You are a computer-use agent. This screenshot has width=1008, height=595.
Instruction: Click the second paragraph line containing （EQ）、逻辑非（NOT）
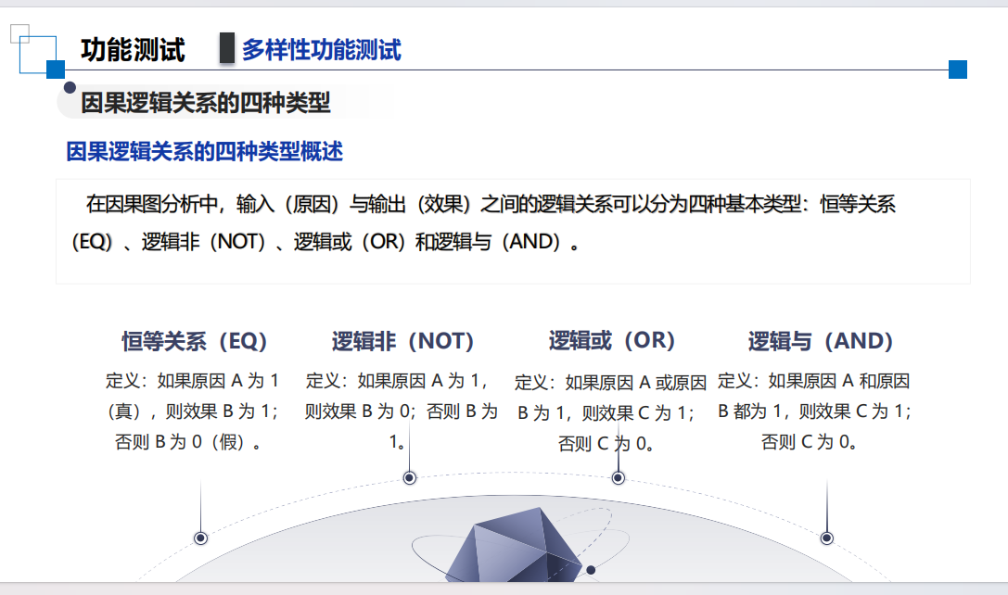pos(325,242)
